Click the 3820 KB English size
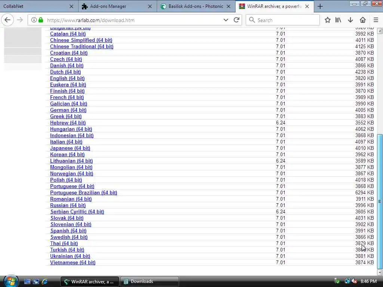 click(x=364, y=78)
